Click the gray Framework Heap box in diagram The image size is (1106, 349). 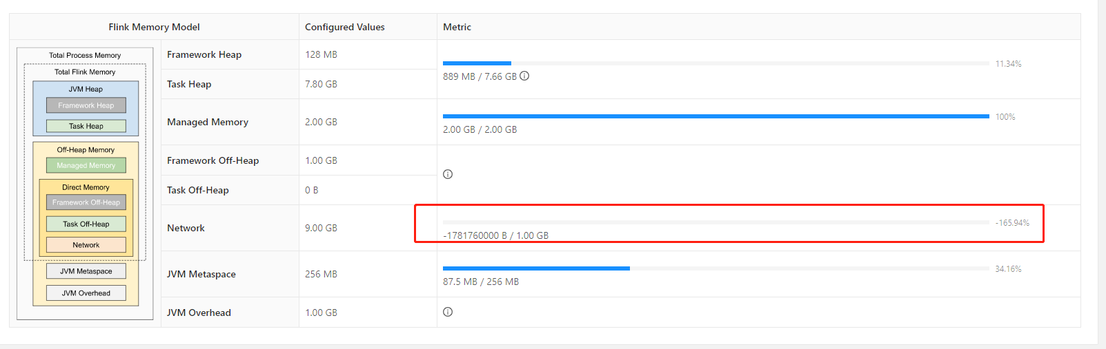point(86,105)
